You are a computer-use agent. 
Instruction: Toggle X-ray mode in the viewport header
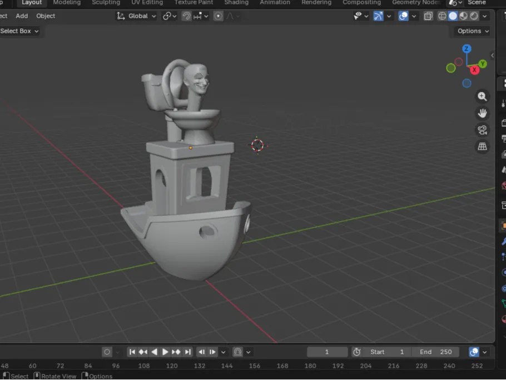(x=428, y=16)
